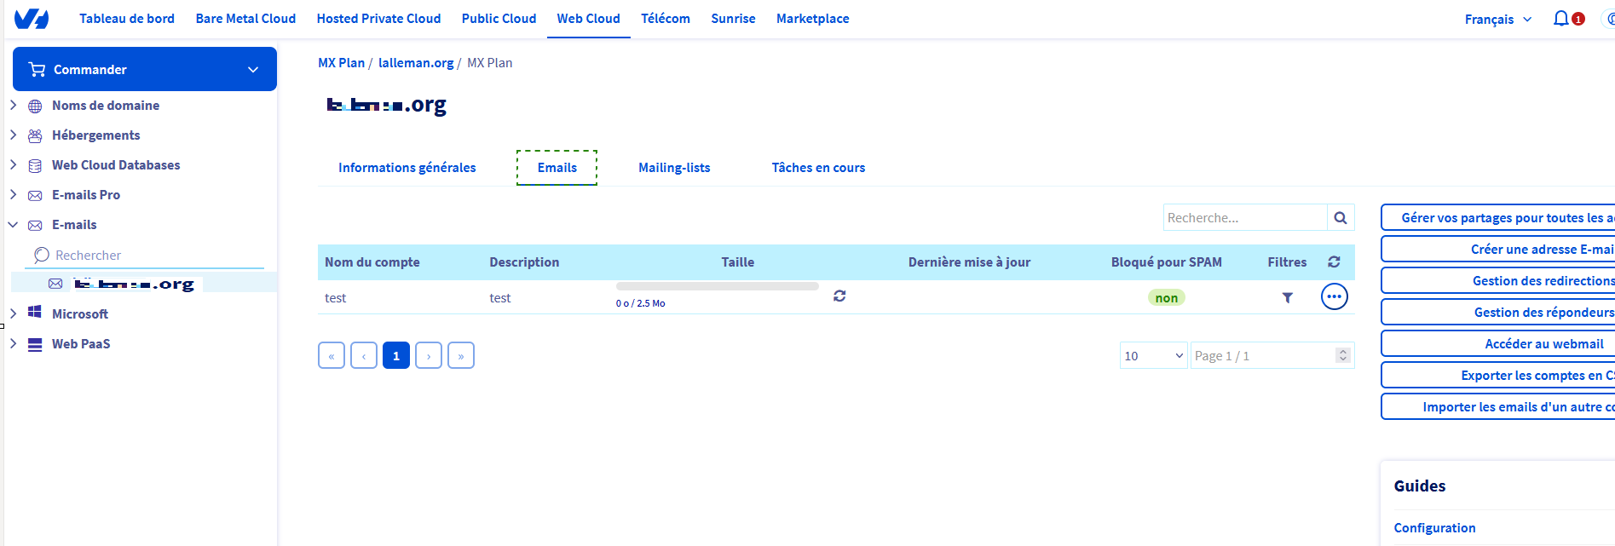Refresh the test account size usage

(x=839, y=296)
